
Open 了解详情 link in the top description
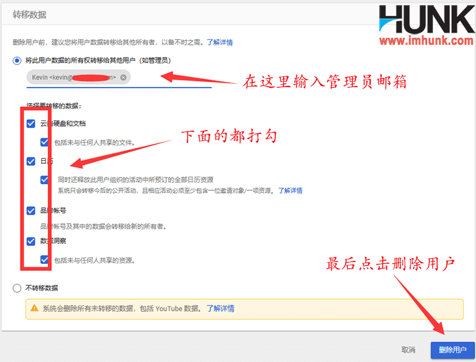click(x=220, y=42)
